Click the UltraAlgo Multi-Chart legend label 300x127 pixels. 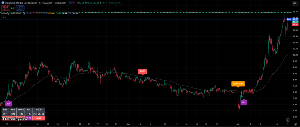pos(11,13)
